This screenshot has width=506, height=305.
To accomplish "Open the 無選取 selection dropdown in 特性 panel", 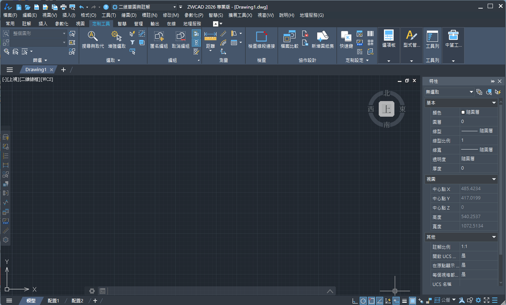I will click(449, 92).
